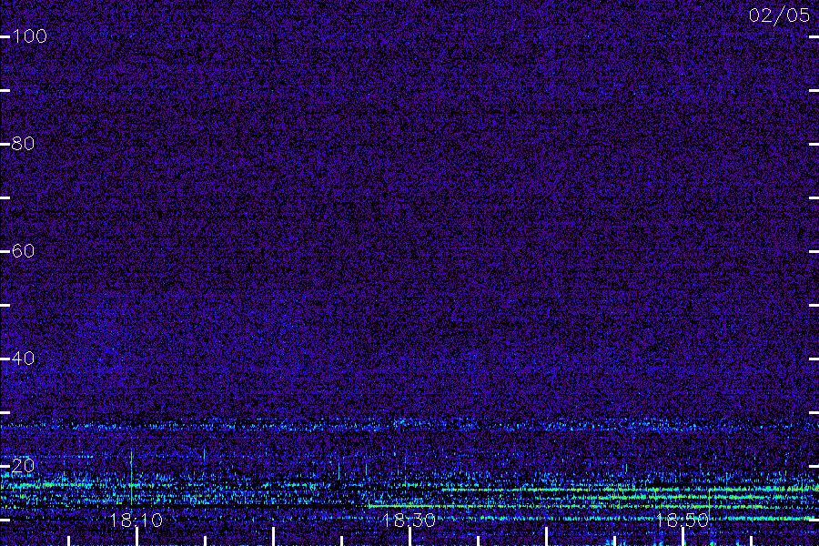819x546 pixels.
Task: Click the 20 frequency axis label
Action: tap(23, 465)
